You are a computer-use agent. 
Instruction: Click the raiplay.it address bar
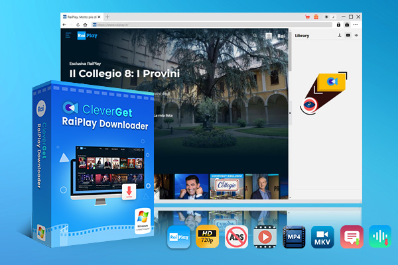[212, 25]
